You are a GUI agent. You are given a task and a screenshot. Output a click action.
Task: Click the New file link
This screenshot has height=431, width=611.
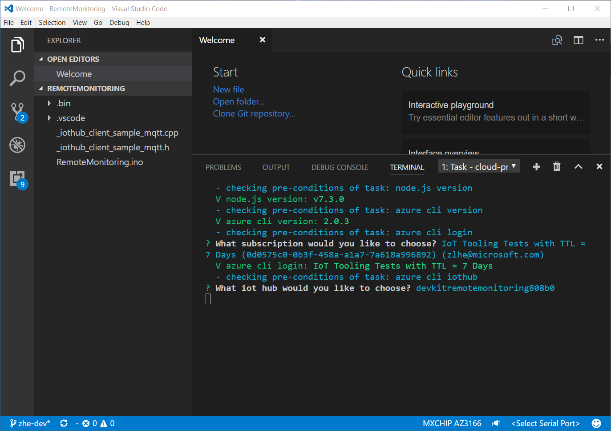228,89
